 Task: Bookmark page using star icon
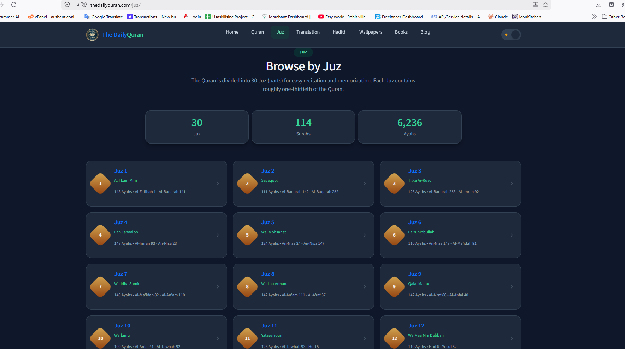point(546,5)
